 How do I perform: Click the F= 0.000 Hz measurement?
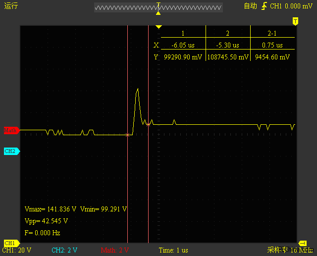point(42,233)
